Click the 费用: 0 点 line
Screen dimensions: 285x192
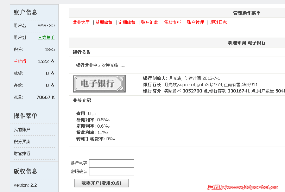coord(86,114)
